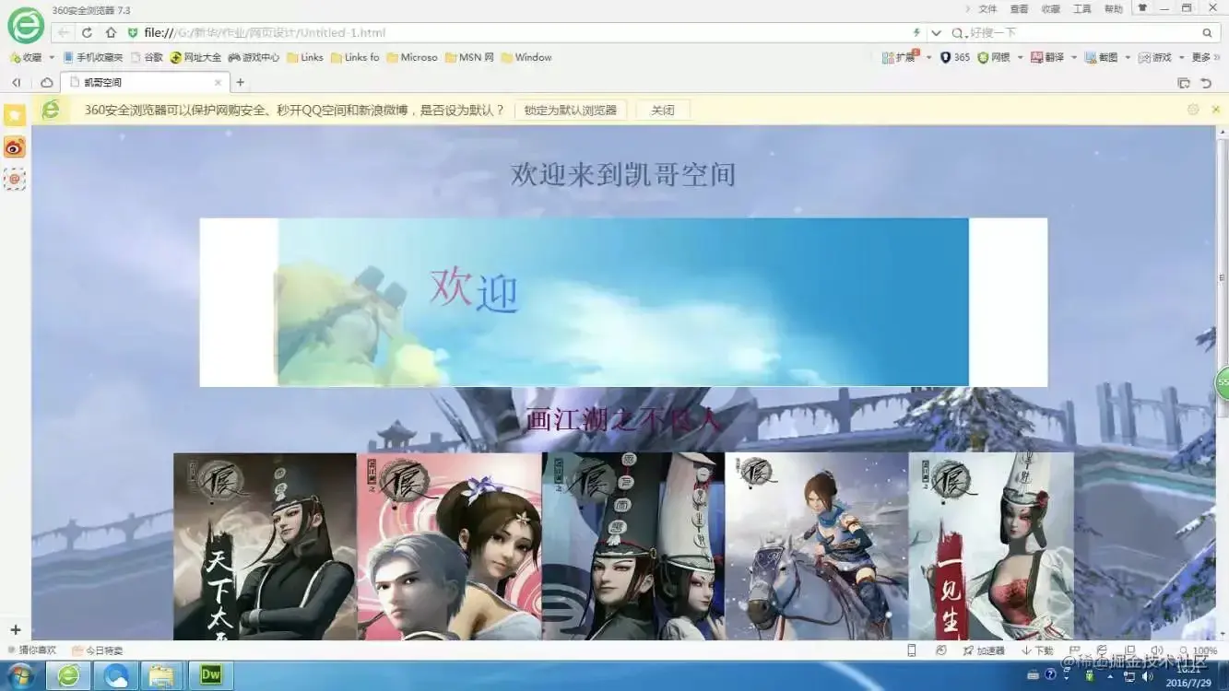The width and height of the screenshot is (1229, 691).
Task: Open the Links bookmark folder
Action: [x=305, y=57]
